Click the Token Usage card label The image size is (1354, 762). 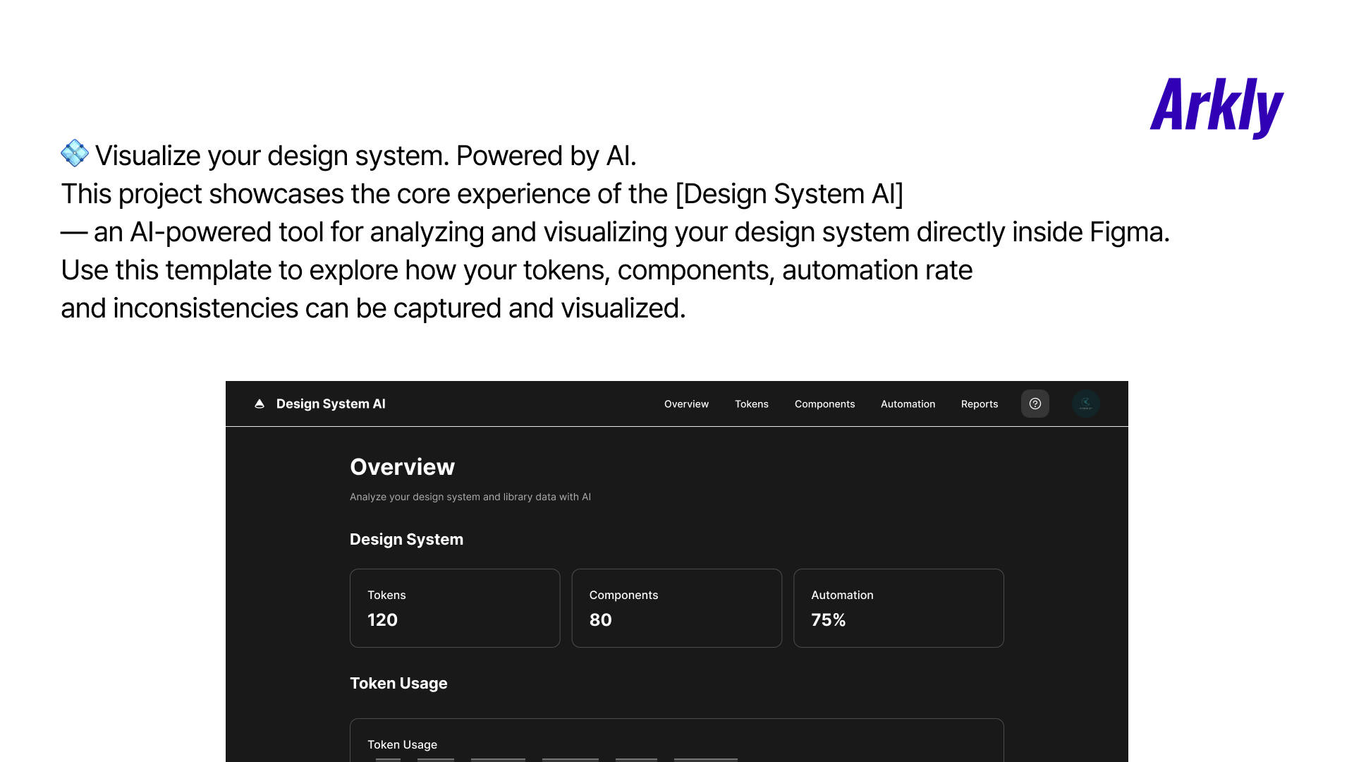click(x=402, y=744)
